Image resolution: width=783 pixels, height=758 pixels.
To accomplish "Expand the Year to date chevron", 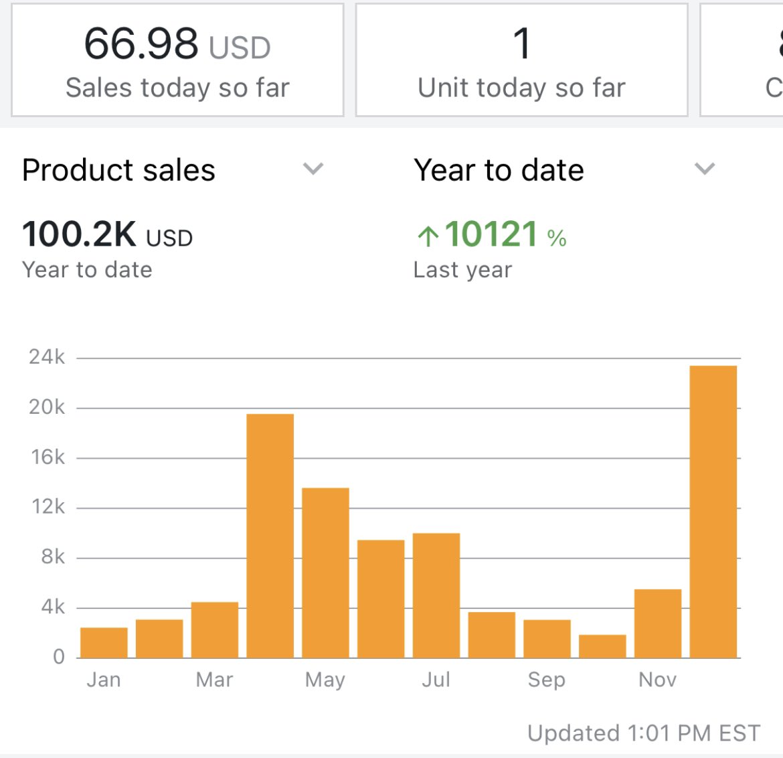I will point(705,169).
